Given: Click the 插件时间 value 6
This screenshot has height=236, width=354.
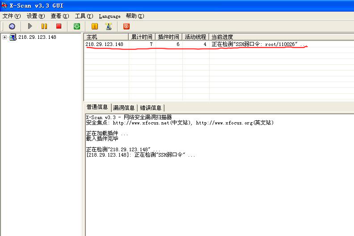Looking at the screenshot, I should 178,44.
